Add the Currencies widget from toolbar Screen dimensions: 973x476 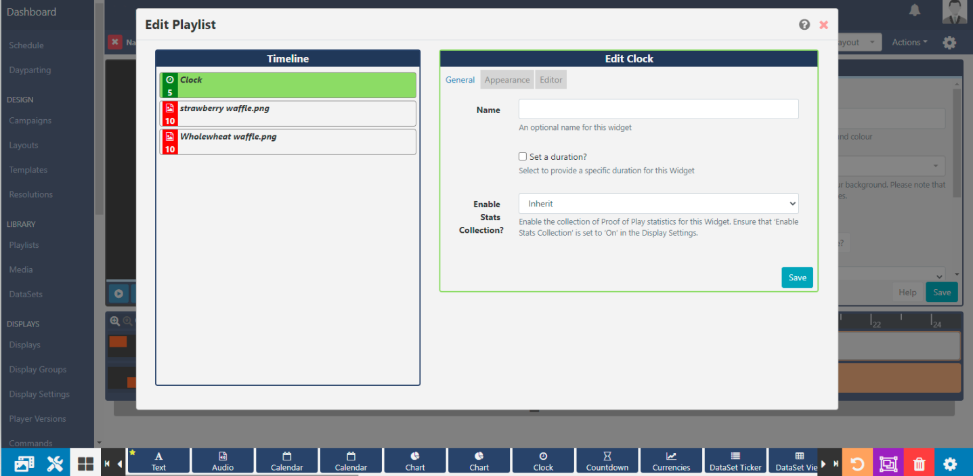pyautogui.click(x=671, y=461)
